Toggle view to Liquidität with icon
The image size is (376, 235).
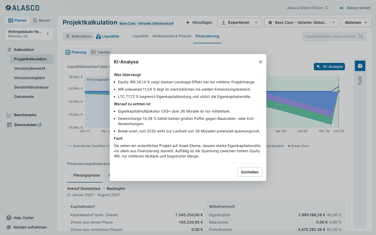(x=108, y=36)
